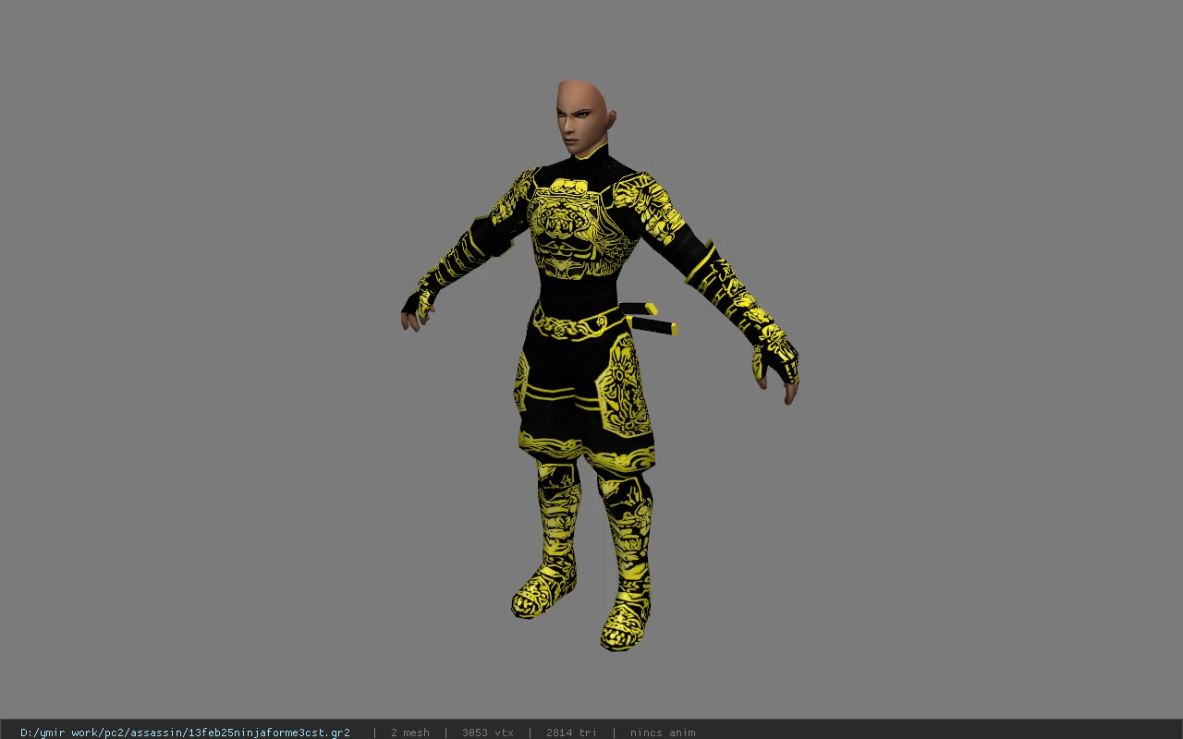Image resolution: width=1183 pixels, height=739 pixels.
Task: Select the 3D ninja character model in viewport
Action: (600, 366)
